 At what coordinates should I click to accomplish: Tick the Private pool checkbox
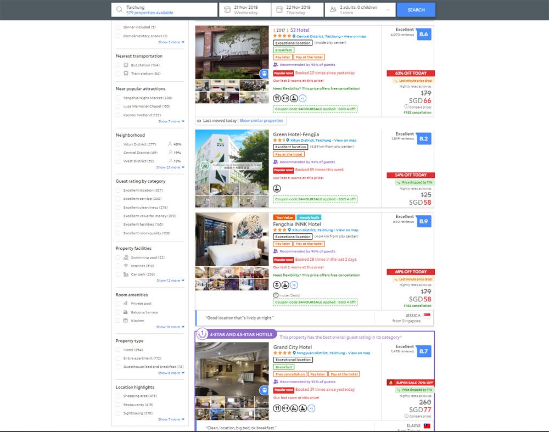(x=118, y=304)
